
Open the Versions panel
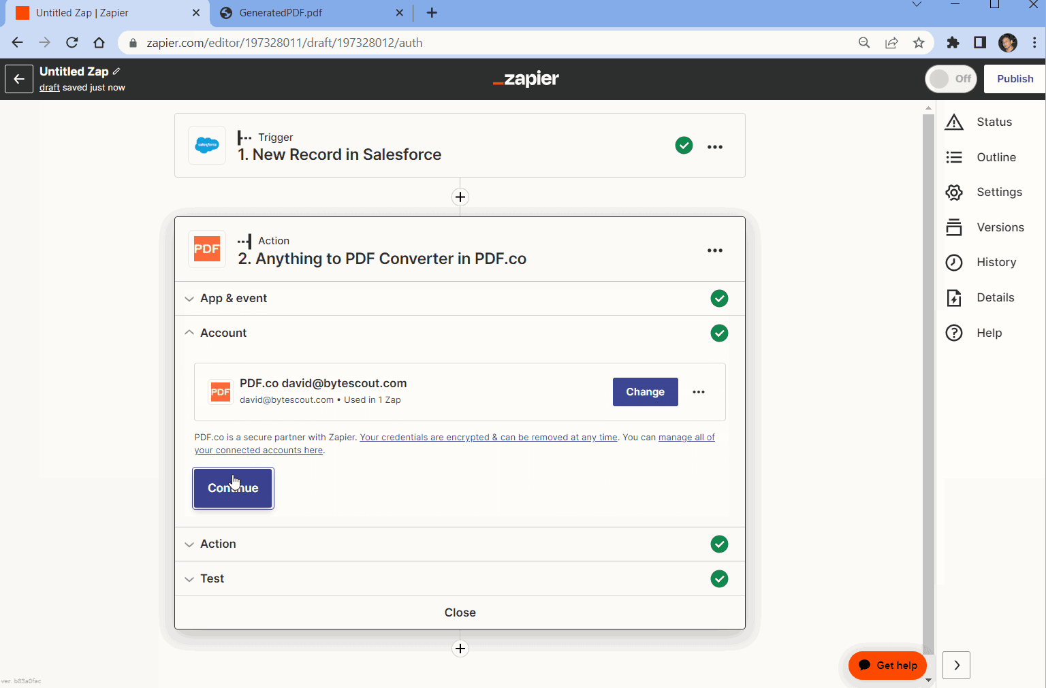click(1000, 227)
